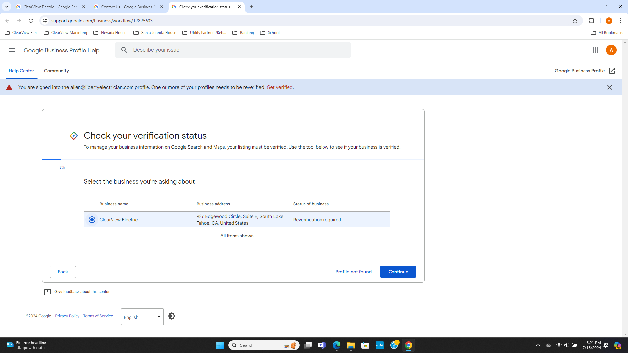Screen dimensions: 628x353
Task: Switch to the Community tab
Action: (56, 71)
